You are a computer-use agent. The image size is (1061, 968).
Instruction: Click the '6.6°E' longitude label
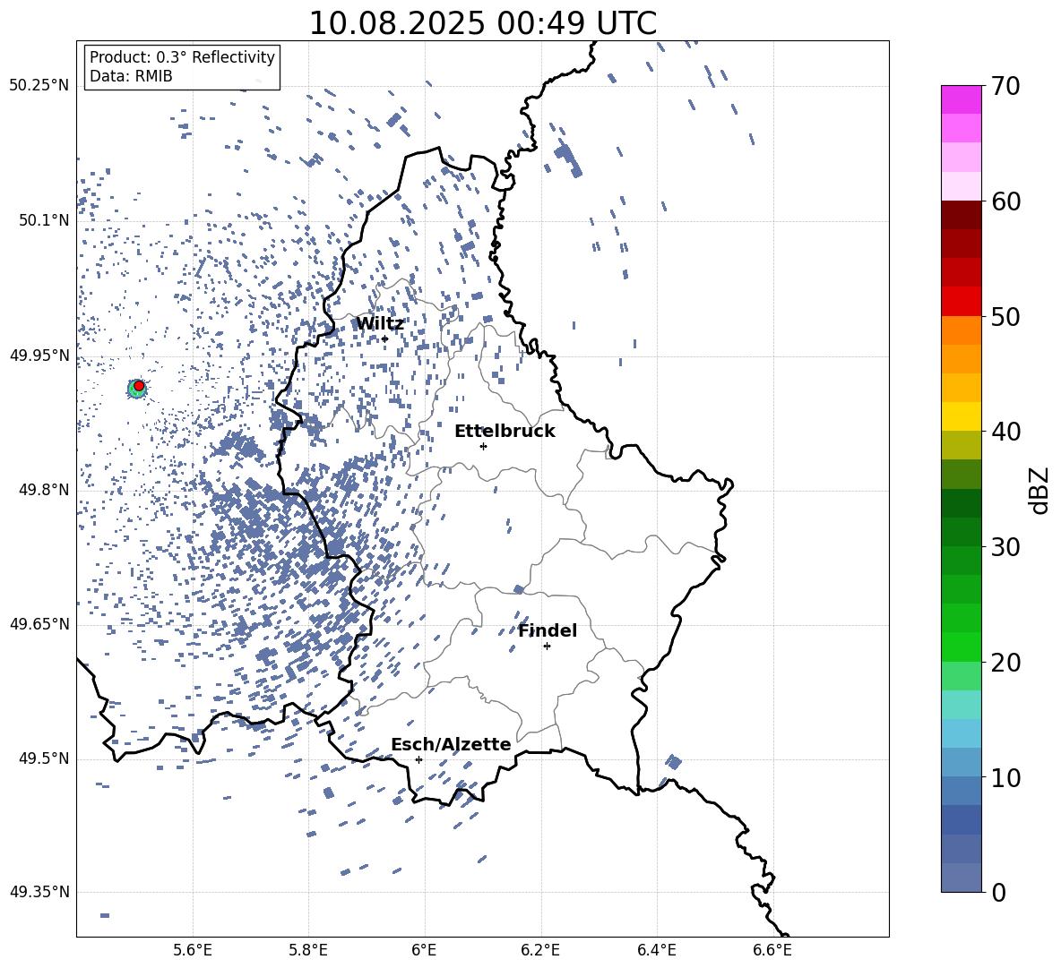pos(772,950)
